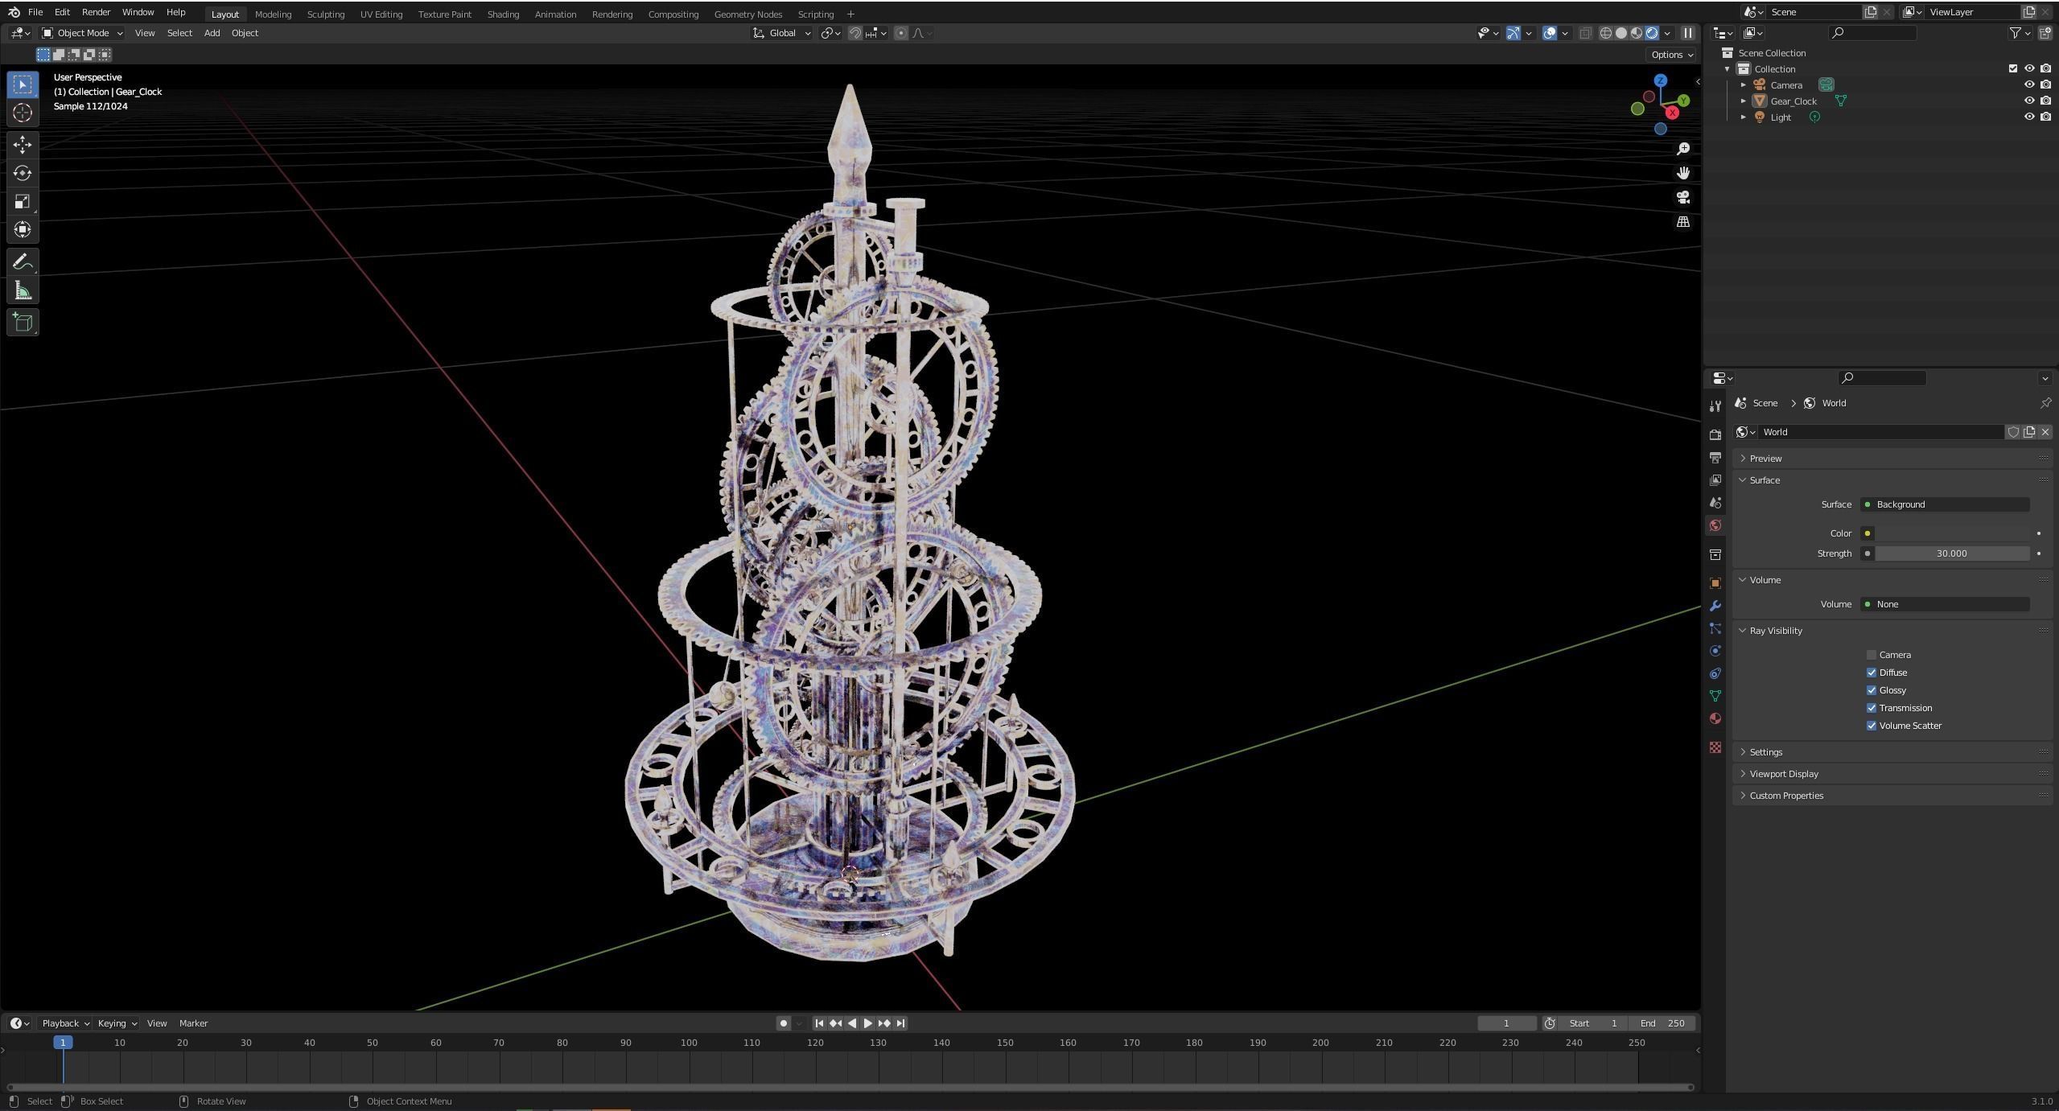
Task: Activate the Transform tool
Action: pos(23,229)
